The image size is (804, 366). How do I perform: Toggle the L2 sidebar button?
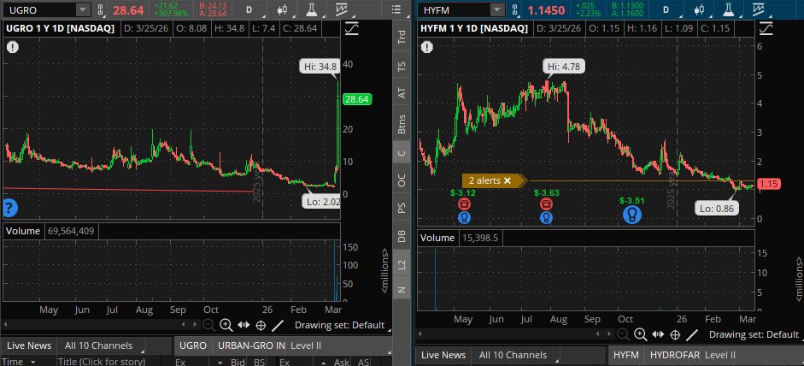coord(402,264)
